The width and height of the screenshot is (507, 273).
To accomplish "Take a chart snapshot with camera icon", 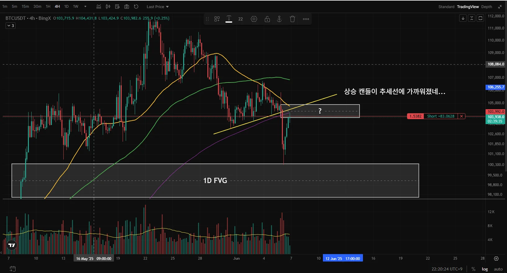I will [x=127, y=7].
